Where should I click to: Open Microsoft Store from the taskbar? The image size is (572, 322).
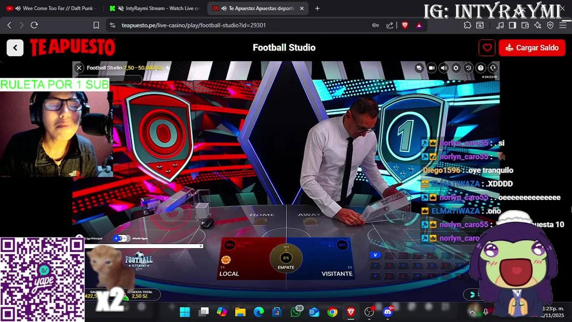click(x=277, y=312)
